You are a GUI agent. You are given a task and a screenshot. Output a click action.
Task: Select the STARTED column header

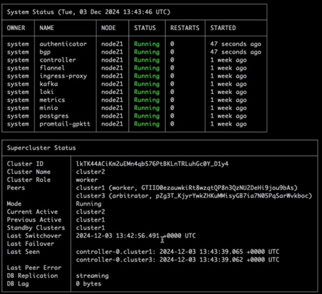click(223, 28)
